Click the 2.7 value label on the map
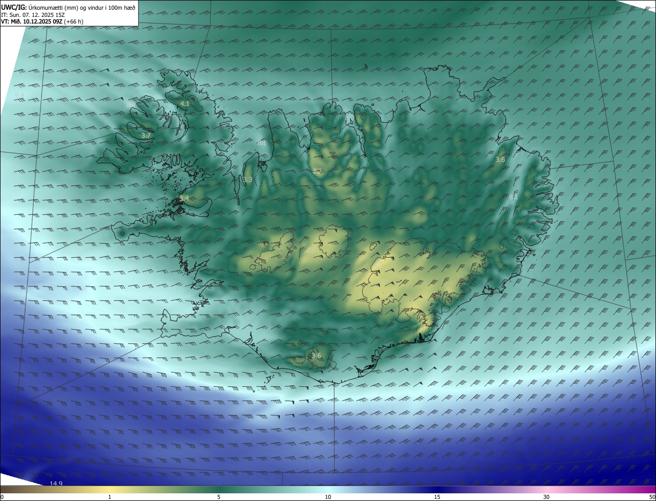This screenshot has width=656, height=501. (x=317, y=172)
